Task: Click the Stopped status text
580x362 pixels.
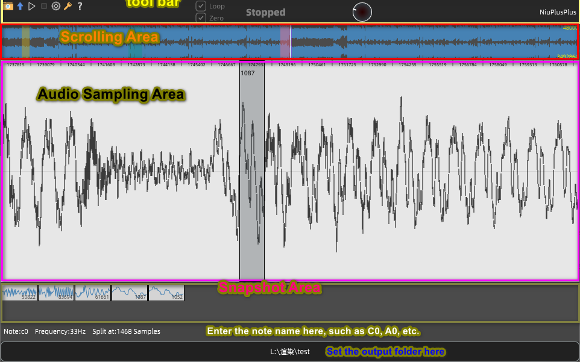Action: [266, 12]
